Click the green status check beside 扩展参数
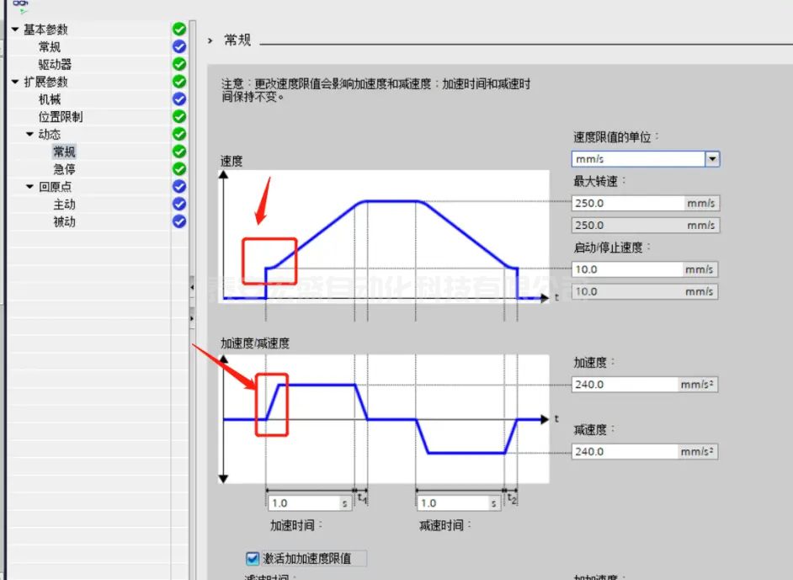The image size is (793, 580). [178, 82]
